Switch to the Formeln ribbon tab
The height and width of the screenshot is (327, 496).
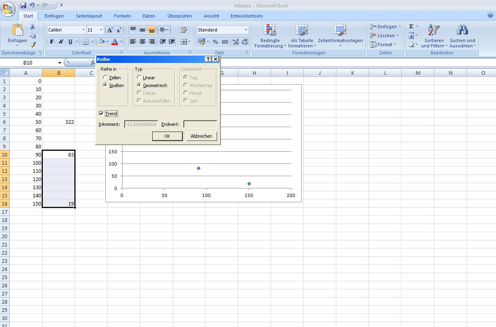(x=122, y=16)
